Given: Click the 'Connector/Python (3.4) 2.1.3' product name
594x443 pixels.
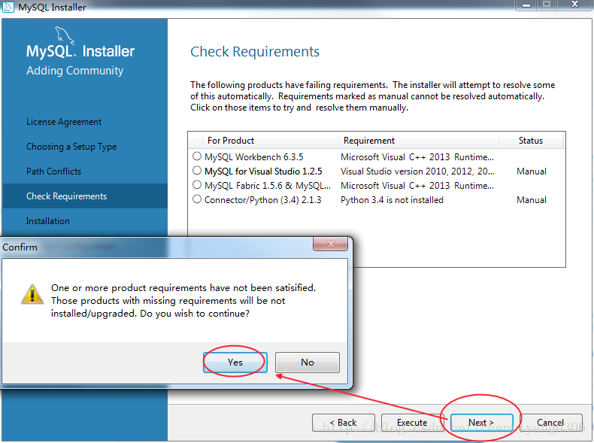Looking at the screenshot, I should click(x=263, y=200).
